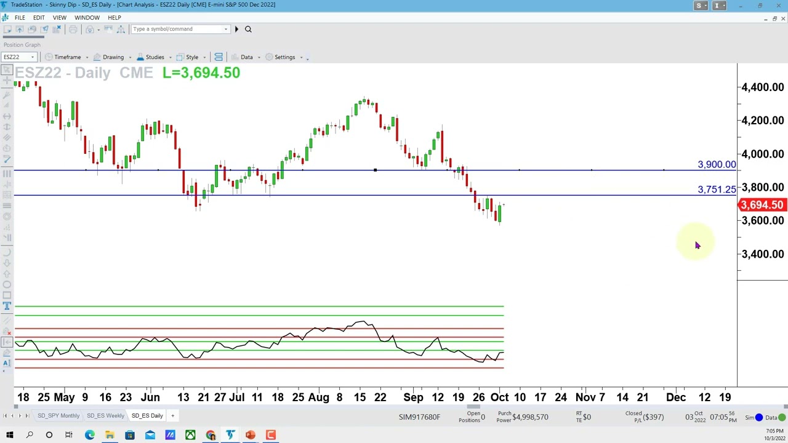Screen dimensions: 788x443
Task: Select the 3,900.00 horizontal line label
Action: coord(717,164)
